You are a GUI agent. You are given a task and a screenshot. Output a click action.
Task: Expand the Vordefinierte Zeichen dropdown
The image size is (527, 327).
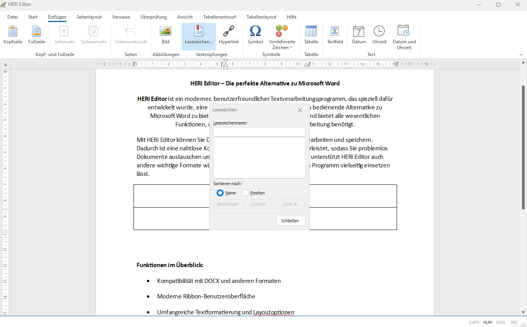[282, 44]
